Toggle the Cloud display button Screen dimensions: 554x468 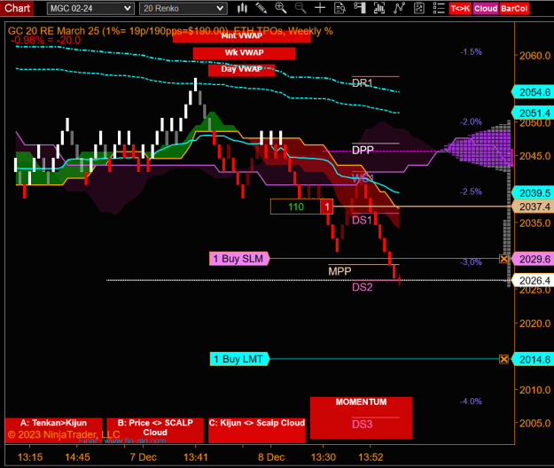486,9
